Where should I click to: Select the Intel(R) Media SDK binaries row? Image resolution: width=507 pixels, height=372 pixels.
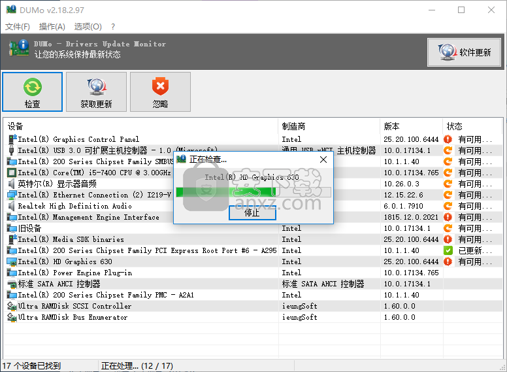tap(253, 239)
